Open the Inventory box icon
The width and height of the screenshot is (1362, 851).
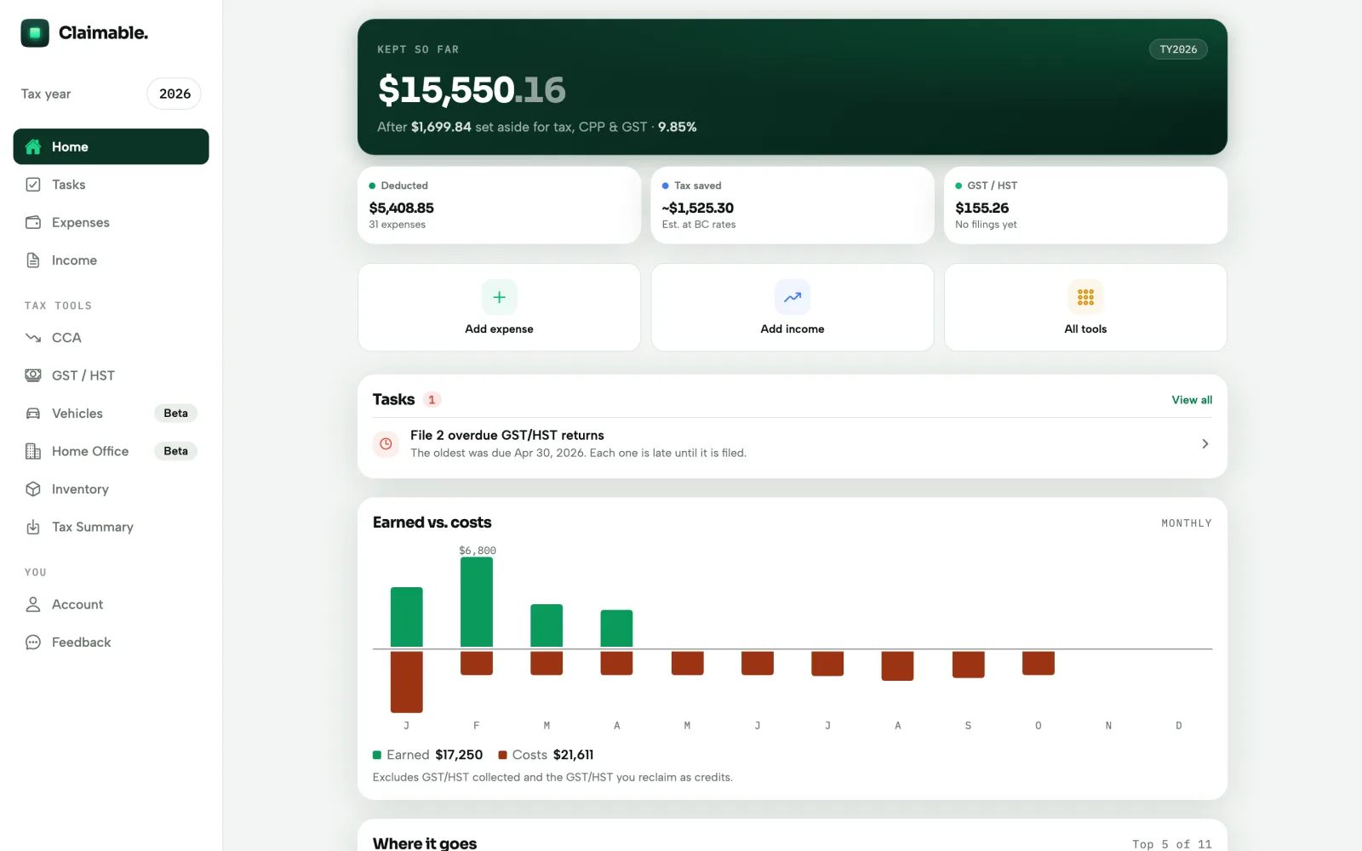(x=33, y=489)
